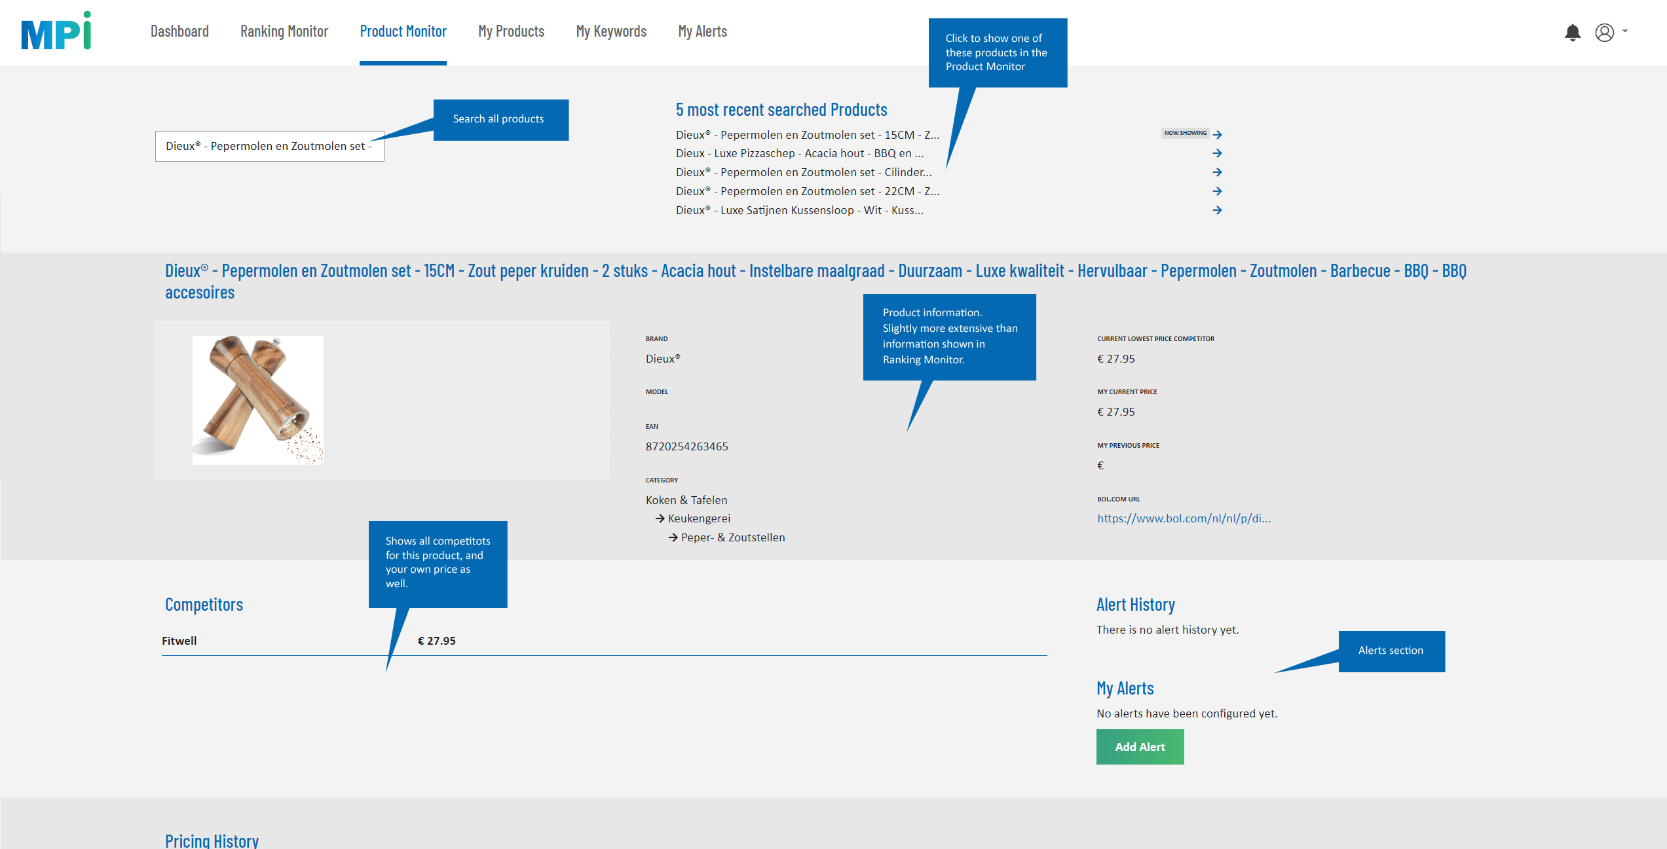
Task: Click the Peper- & Zoutstellen subcategory
Action: [733, 537]
